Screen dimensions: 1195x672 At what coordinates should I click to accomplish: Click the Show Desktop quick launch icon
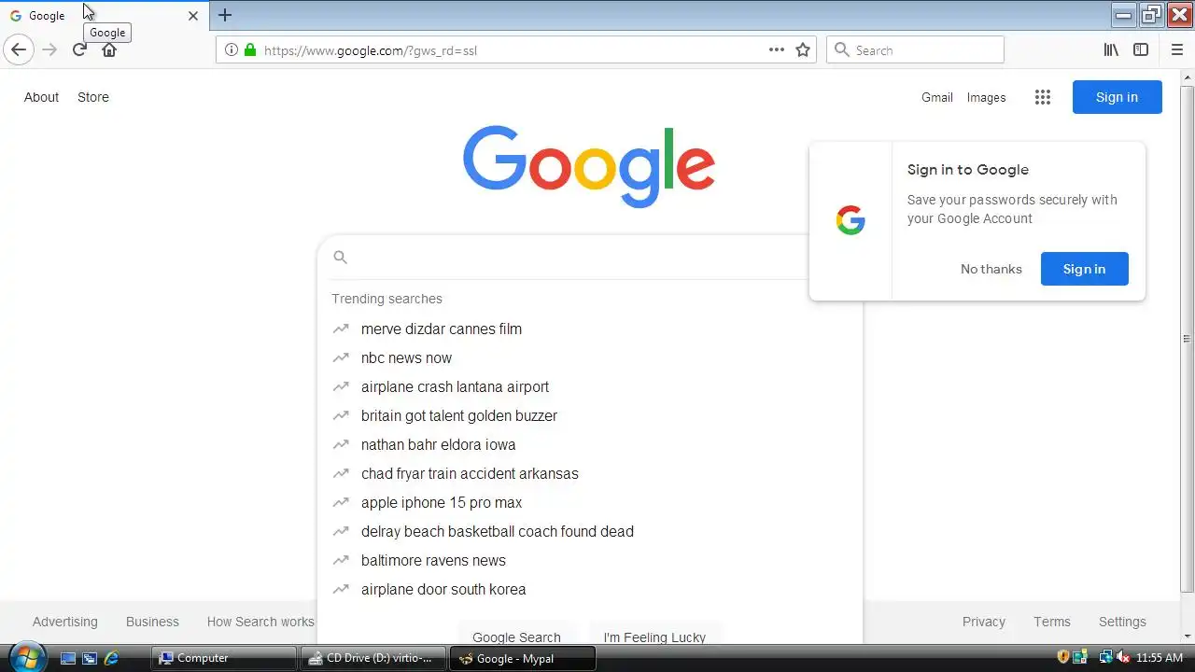pos(68,658)
